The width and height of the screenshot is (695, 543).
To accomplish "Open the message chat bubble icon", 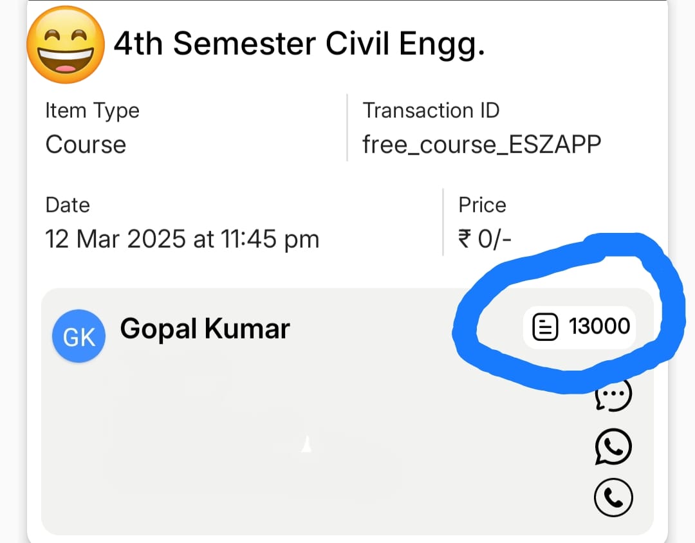I will 613,394.
